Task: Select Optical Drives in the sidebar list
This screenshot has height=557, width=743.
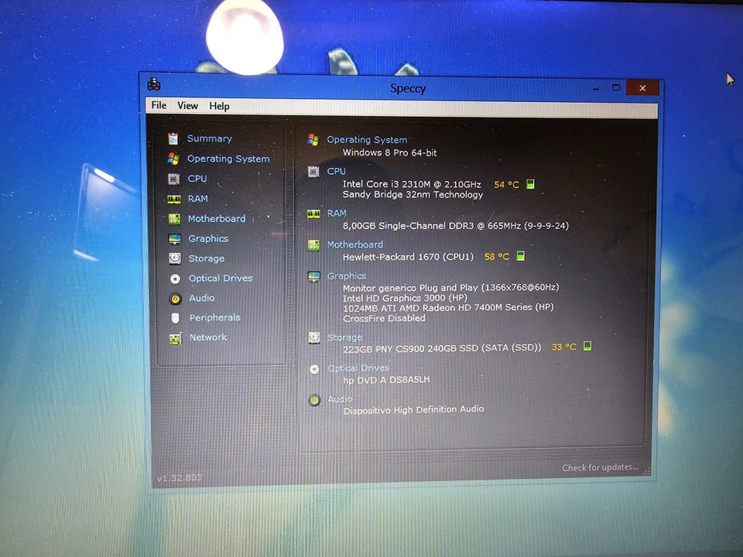Action: (x=221, y=278)
